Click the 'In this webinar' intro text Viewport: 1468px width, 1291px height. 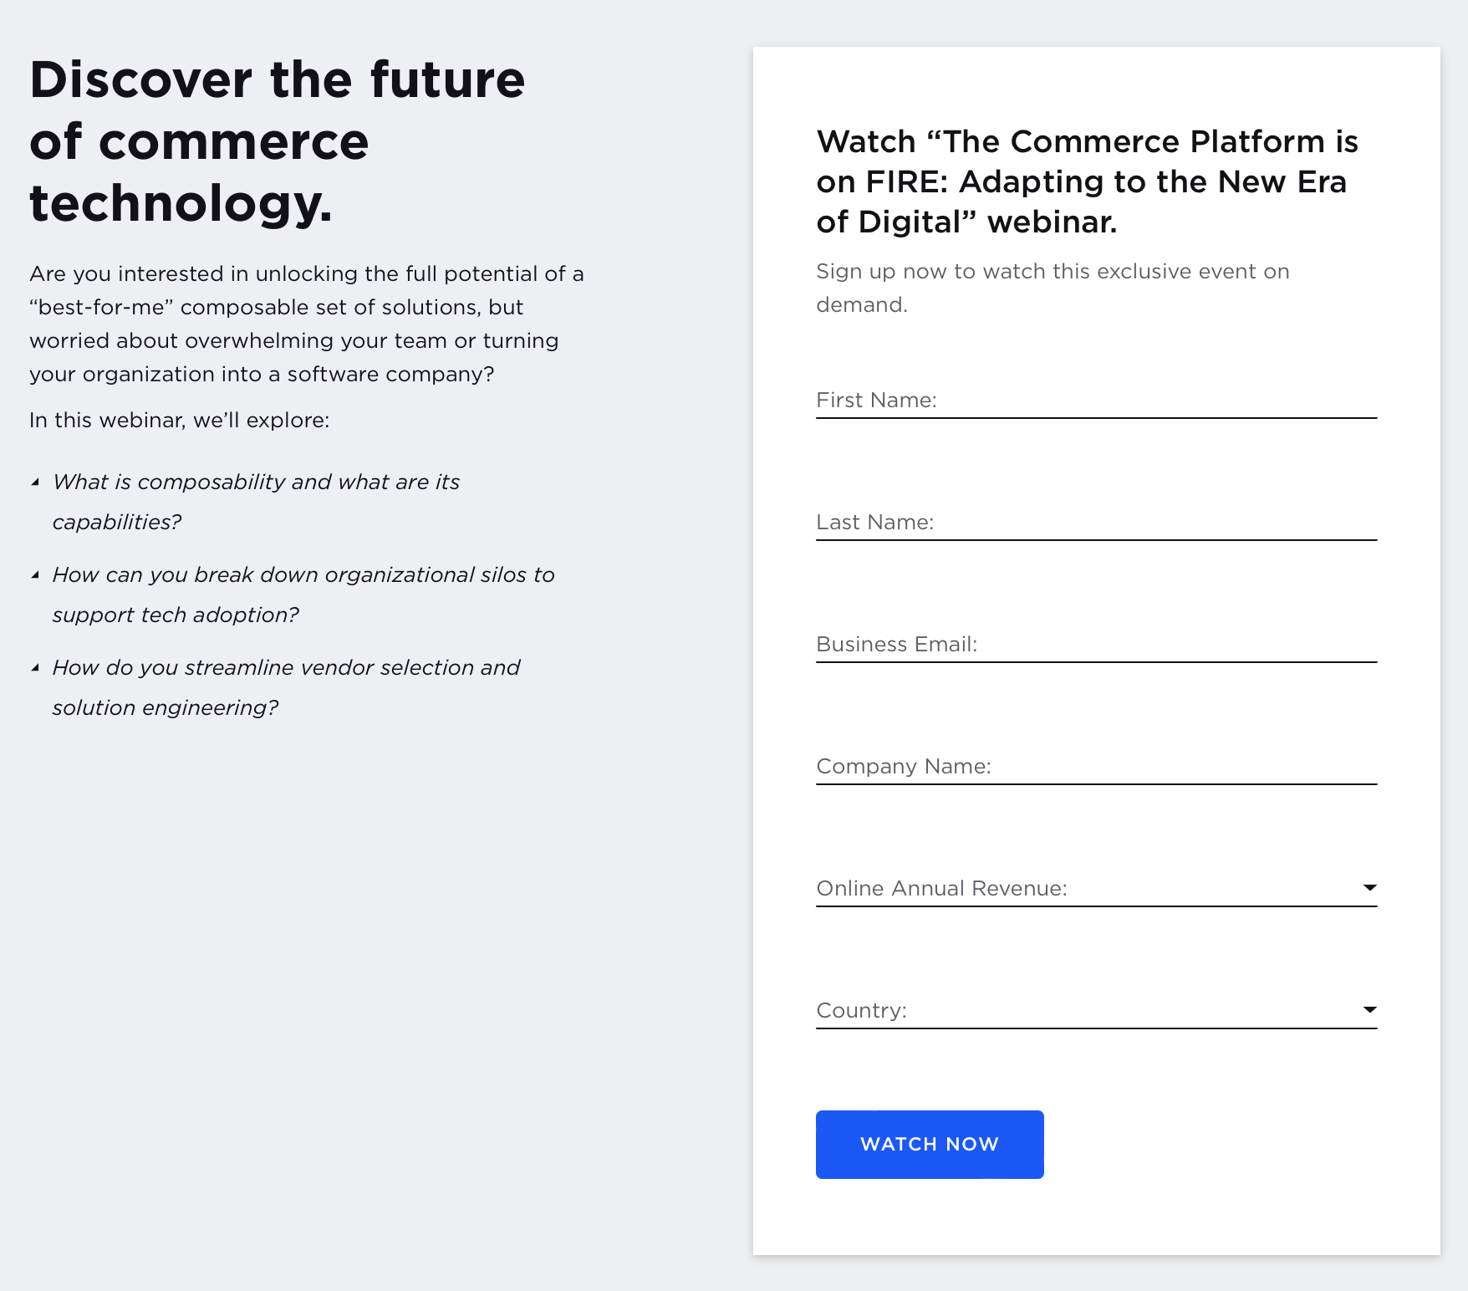point(179,421)
